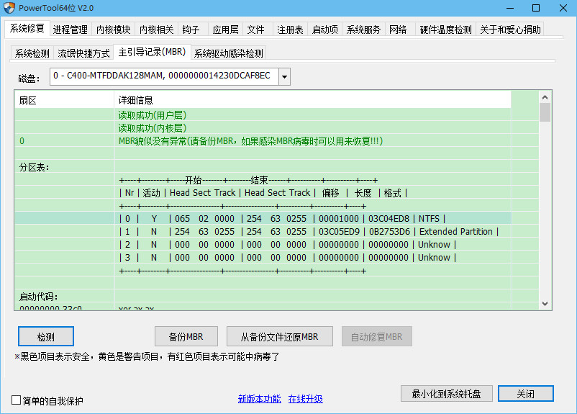Click the PowerTool shield icon in title bar
This screenshot has height=414, width=577.
click(x=9, y=8)
